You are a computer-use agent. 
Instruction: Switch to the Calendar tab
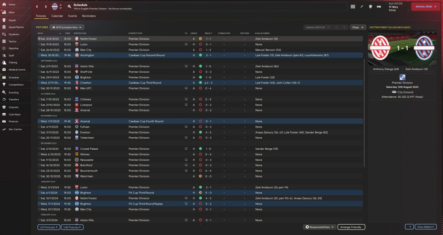pos(57,16)
